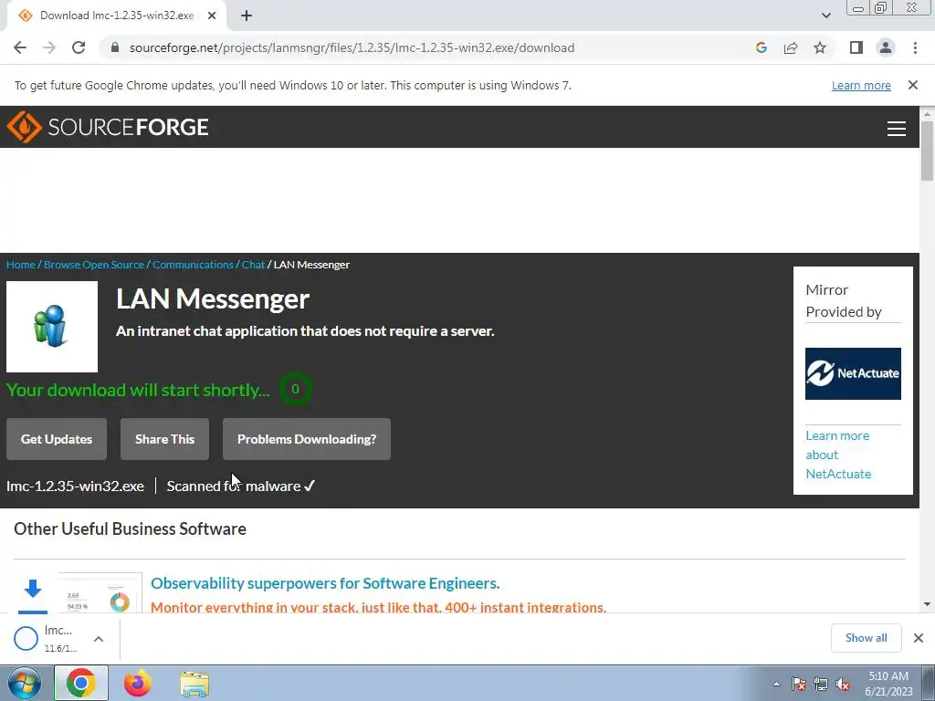
Task: Toggle the browser side panel
Action: click(856, 47)
